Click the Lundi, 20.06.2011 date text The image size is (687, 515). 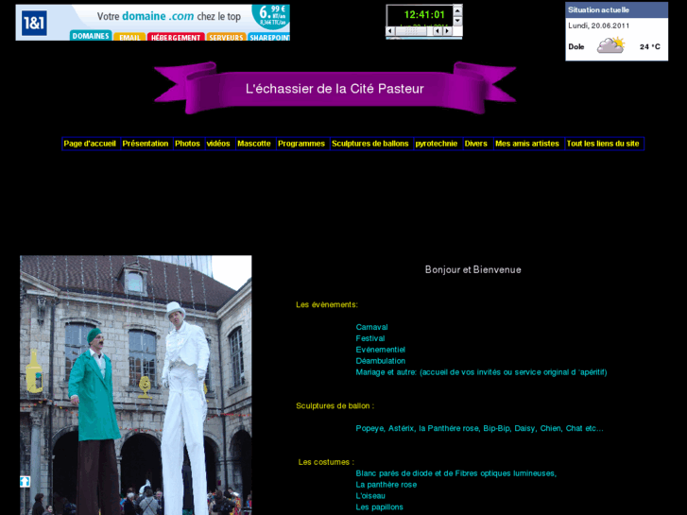(598, 26)
